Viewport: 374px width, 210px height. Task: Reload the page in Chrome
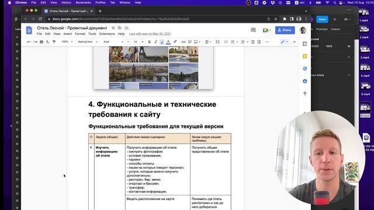click(40, 19)
